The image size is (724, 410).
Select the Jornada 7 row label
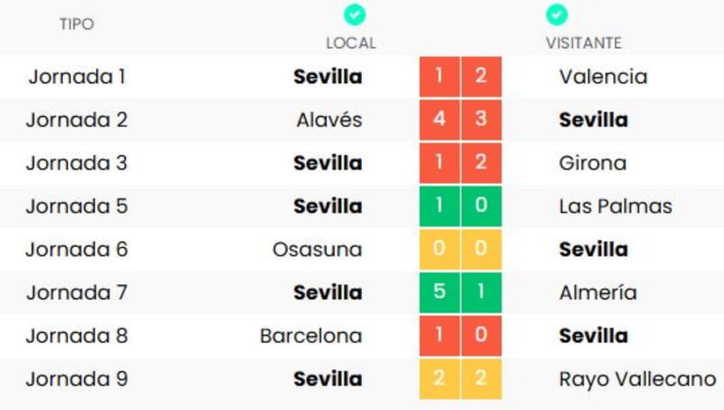(77, 292)
